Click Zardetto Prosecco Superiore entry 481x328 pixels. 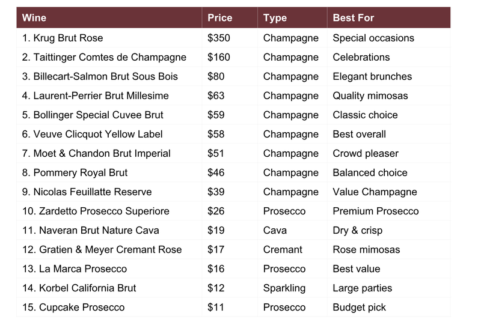click(96, 211)
